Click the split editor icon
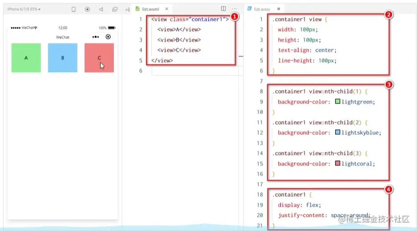The width and height of the screenshot is (417, 231). pos(223,9)
